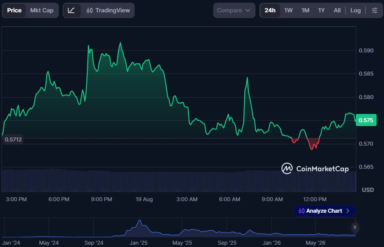
Task: Click the 9:00 AM time label
Action: [x=272, y=199]
